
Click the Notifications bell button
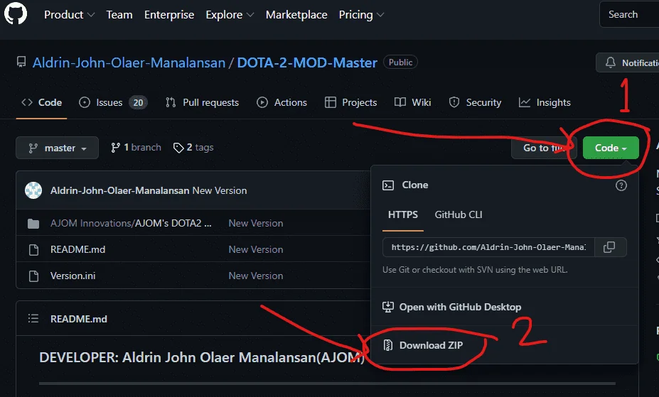click(628, 63)
